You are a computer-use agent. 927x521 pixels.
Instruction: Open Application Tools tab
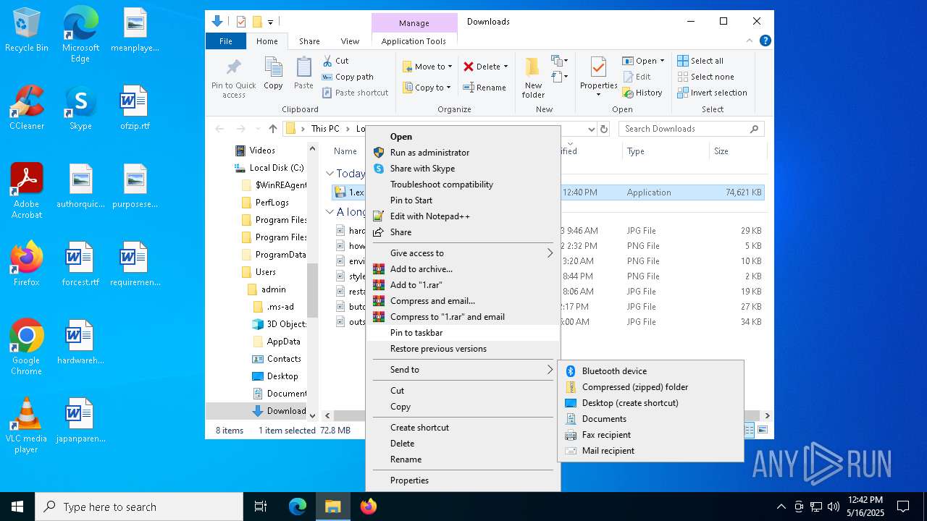[x=414, y=41]
